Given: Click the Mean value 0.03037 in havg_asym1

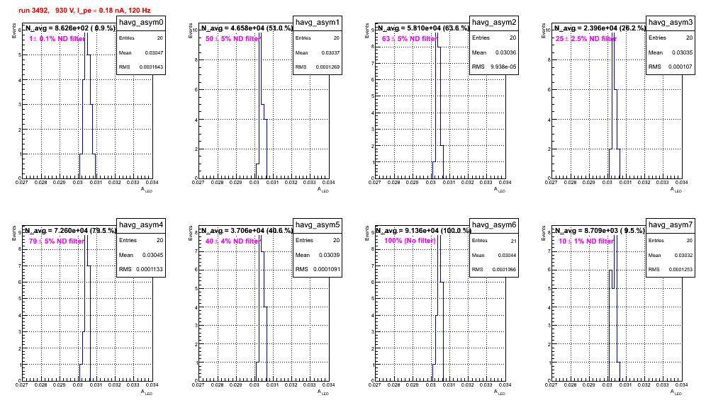Looking at the screenshot, I should click(330, 52).
